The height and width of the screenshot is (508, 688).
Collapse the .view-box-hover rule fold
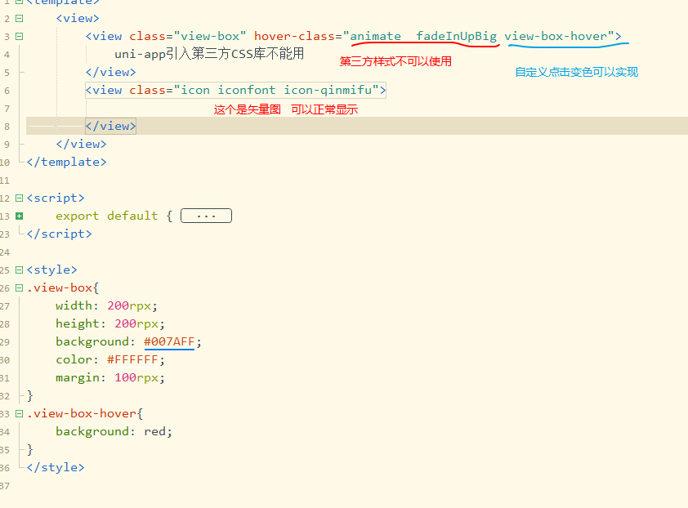coord(19,414)
